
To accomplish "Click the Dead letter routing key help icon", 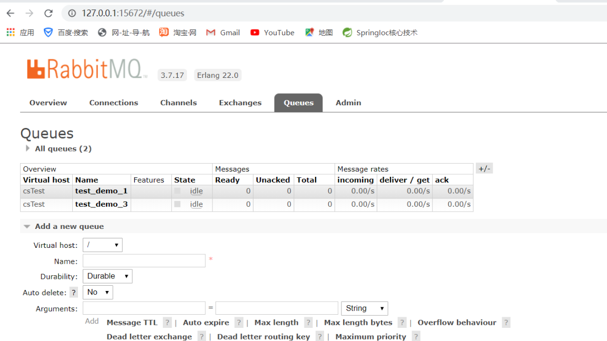I will [x=320, y=337].
